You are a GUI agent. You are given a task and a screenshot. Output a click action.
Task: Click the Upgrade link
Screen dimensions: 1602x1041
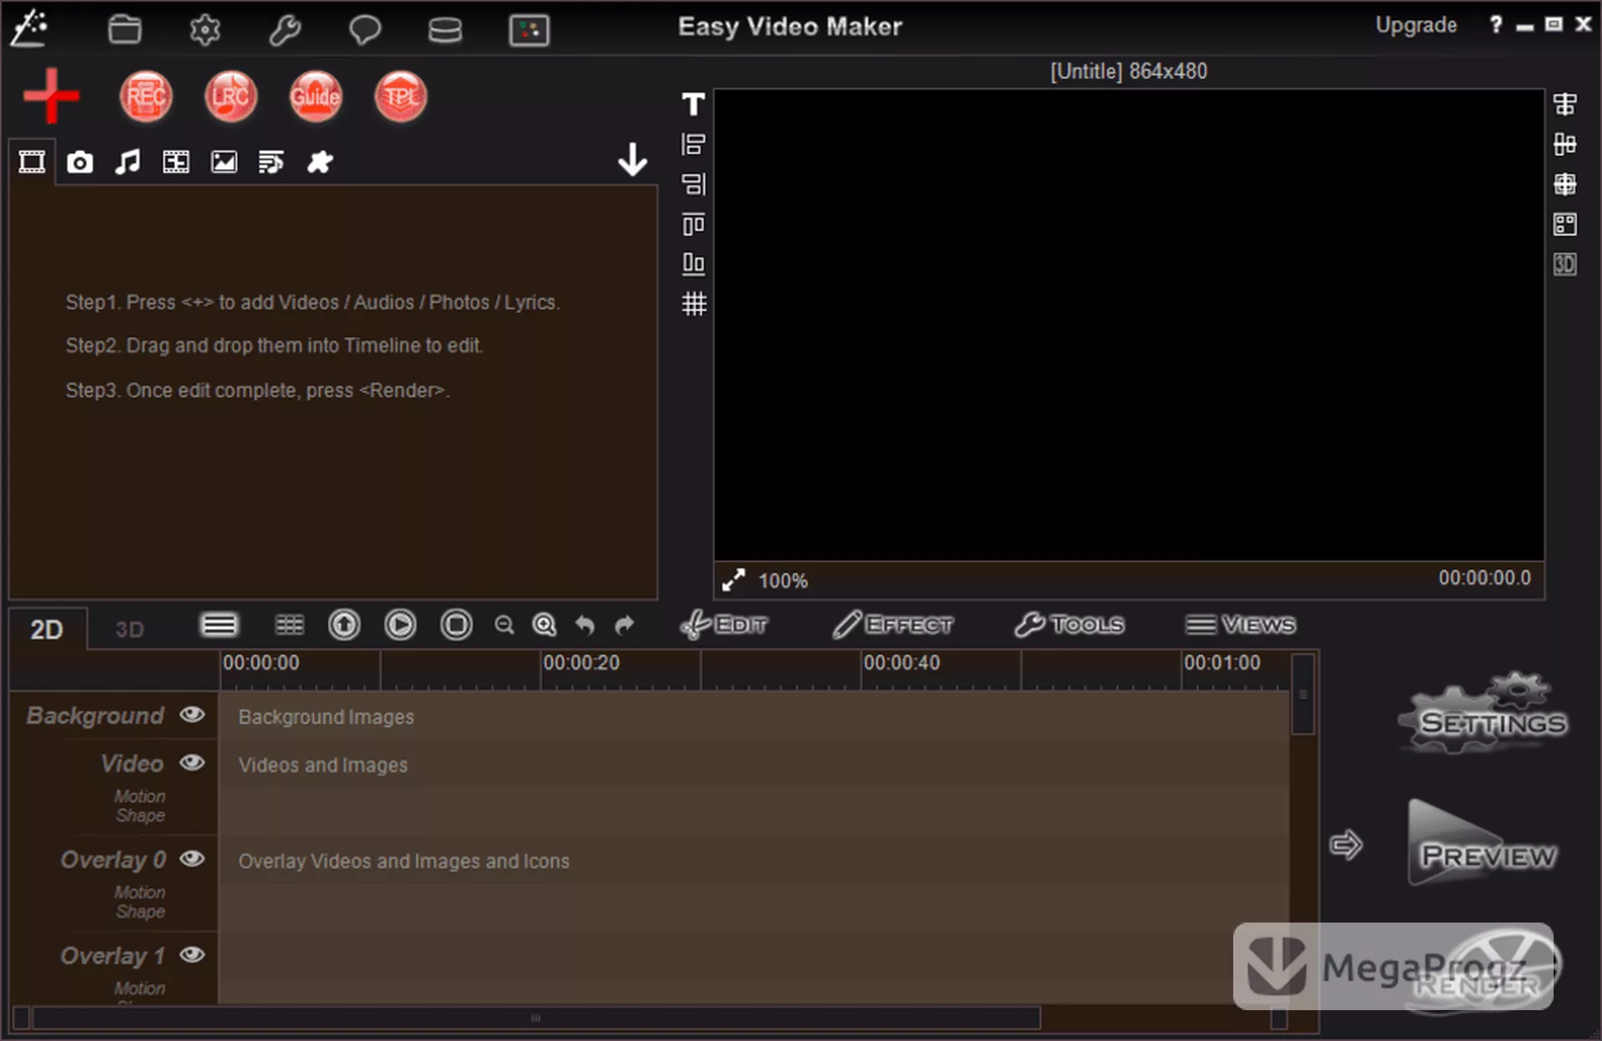tap(1416, 25)
